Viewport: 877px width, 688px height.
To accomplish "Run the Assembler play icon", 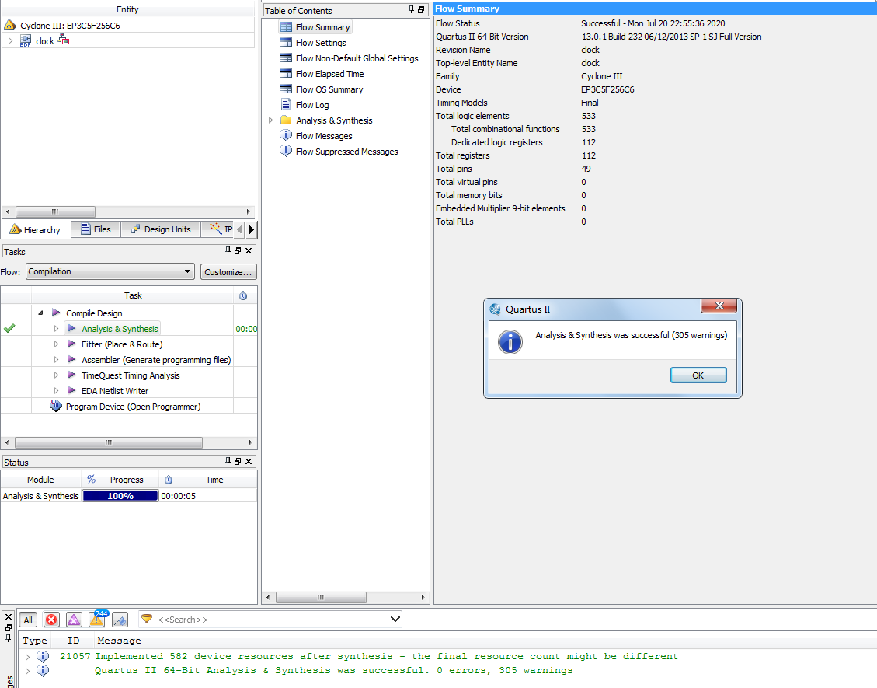I will 71,359.
